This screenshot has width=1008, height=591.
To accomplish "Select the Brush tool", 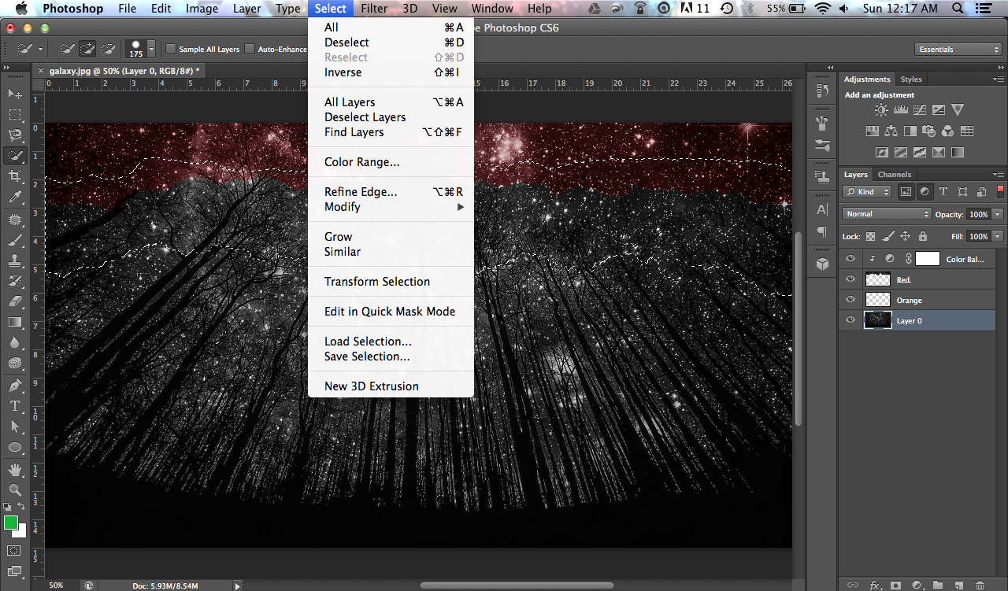I will (x=15, y=240).
